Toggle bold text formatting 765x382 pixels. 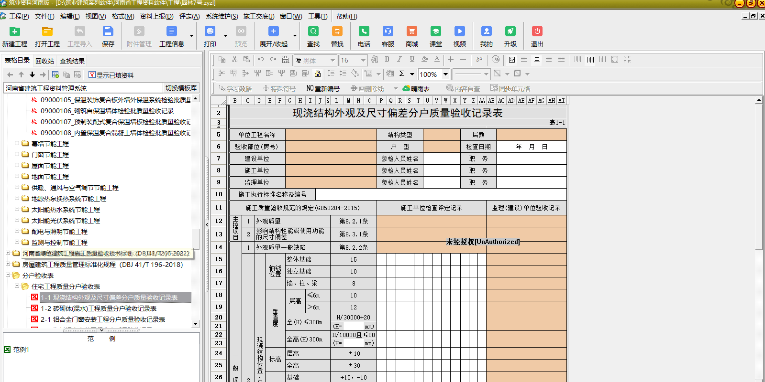pyautogui.click(x=387, y=60)
